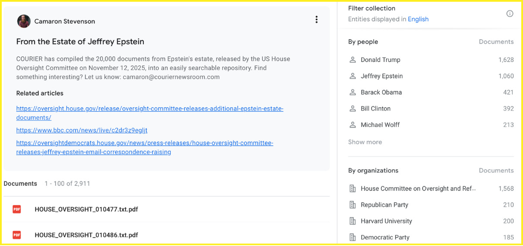Open the oversight.house.gov release link
The height and width of the screenshot is (246, 523).
click(x=149, y=113)
